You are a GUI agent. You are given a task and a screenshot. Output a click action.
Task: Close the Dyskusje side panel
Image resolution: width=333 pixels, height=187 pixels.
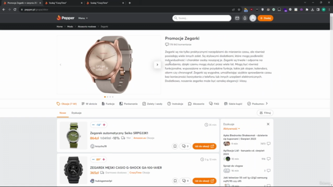click(x=268, y=124)
